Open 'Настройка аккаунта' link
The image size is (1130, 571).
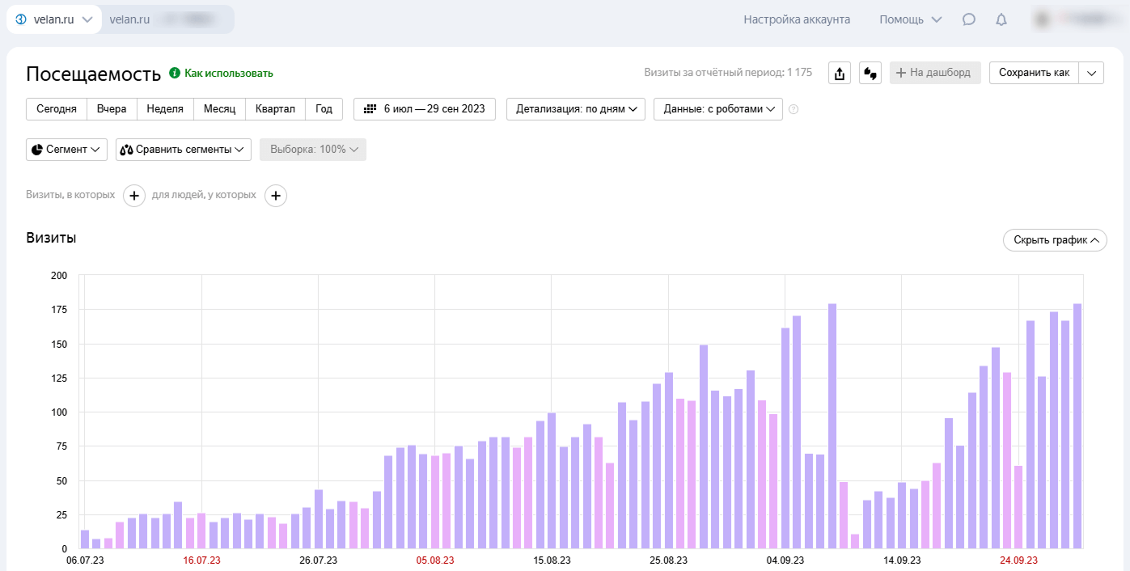[x=797, y=19]
